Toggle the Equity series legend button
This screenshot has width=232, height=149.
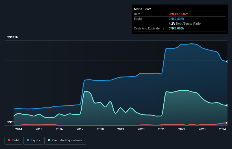[x=33, y=141]
